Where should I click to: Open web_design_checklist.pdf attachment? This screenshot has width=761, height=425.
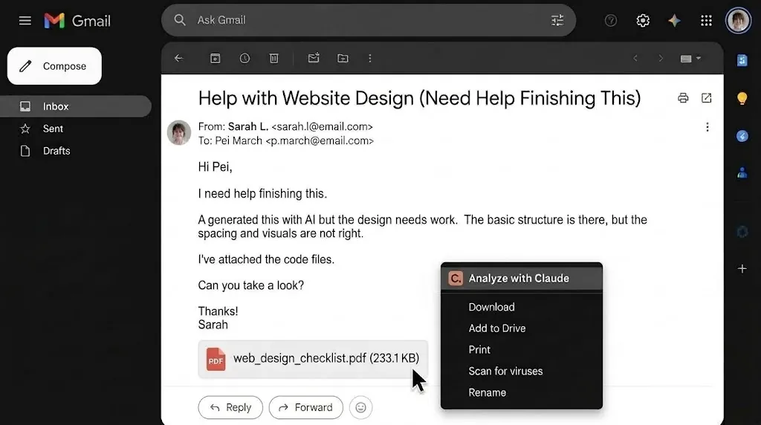coord(313,359)
